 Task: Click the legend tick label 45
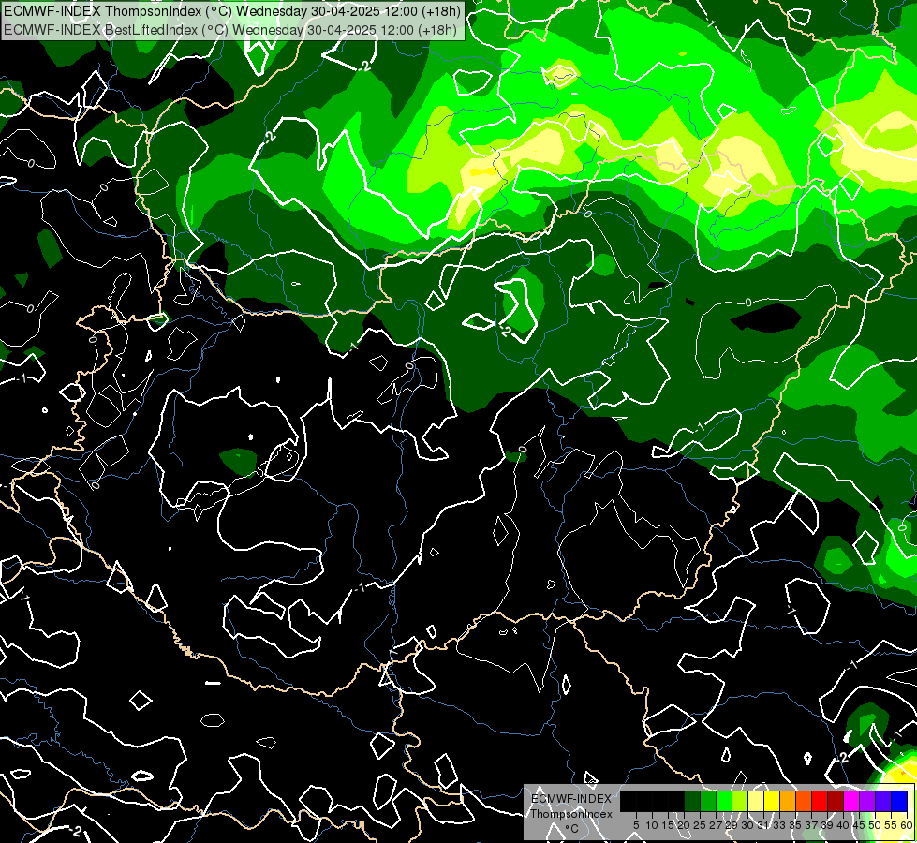860,825
